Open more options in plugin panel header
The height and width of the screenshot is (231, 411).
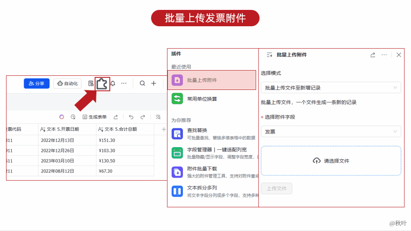(x=384, y=55)
